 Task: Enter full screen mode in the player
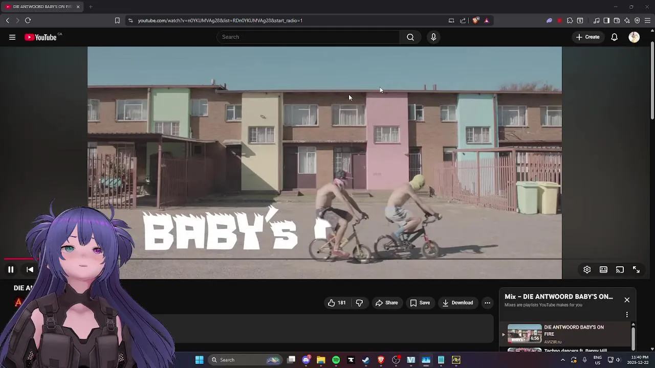[x=636, y=269]
